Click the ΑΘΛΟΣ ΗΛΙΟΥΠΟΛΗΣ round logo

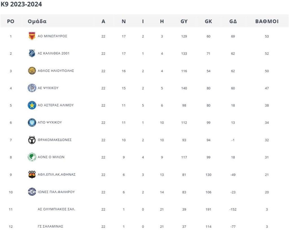click(32, 71)
